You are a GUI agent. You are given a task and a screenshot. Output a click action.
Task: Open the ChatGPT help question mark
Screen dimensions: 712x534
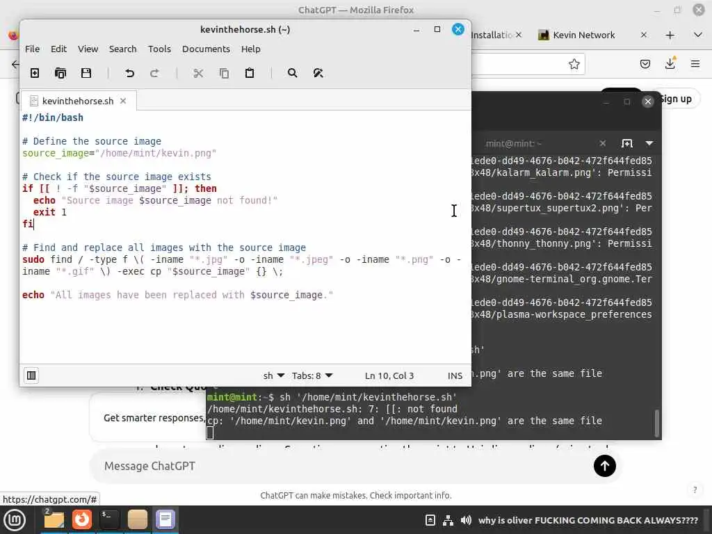[695, 489]
